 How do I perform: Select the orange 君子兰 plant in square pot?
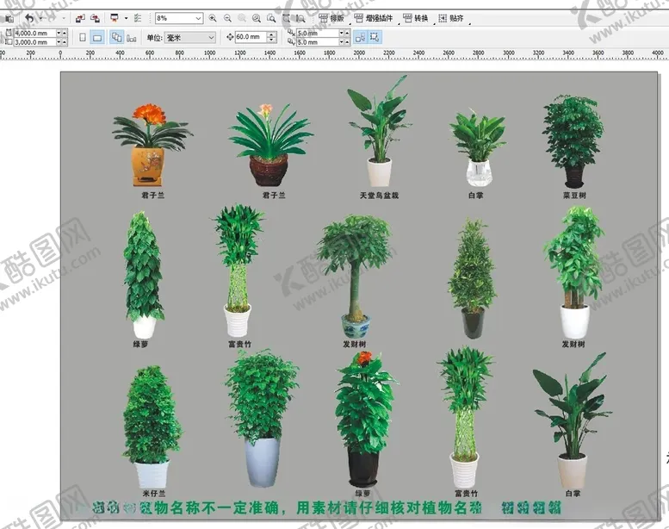point(152,144)
